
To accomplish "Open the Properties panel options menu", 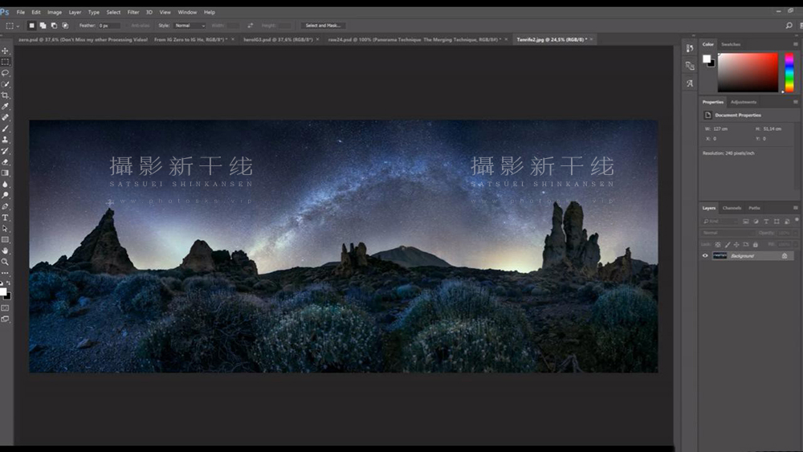I will point(795,102).
